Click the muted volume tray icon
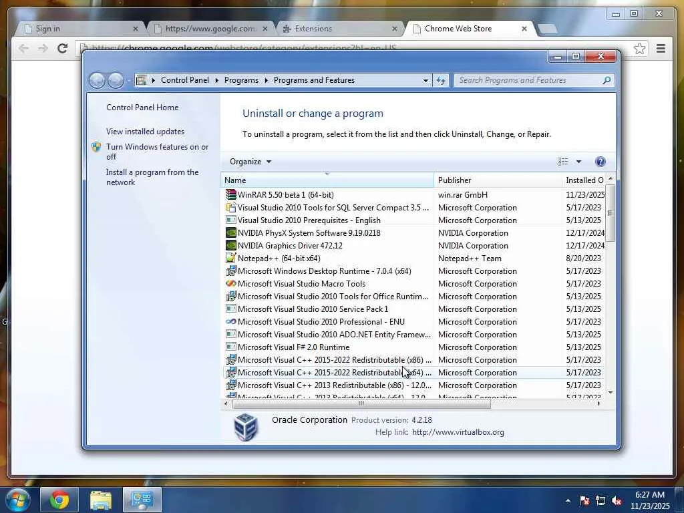This screenshot has height=513, width=684. 617,501
